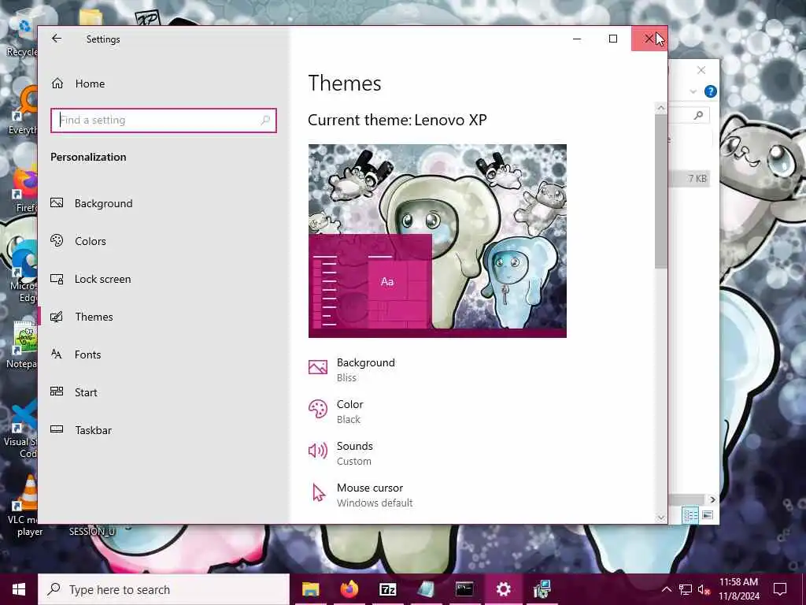Select the Notepad++ desktop icon

coord(21,345)
